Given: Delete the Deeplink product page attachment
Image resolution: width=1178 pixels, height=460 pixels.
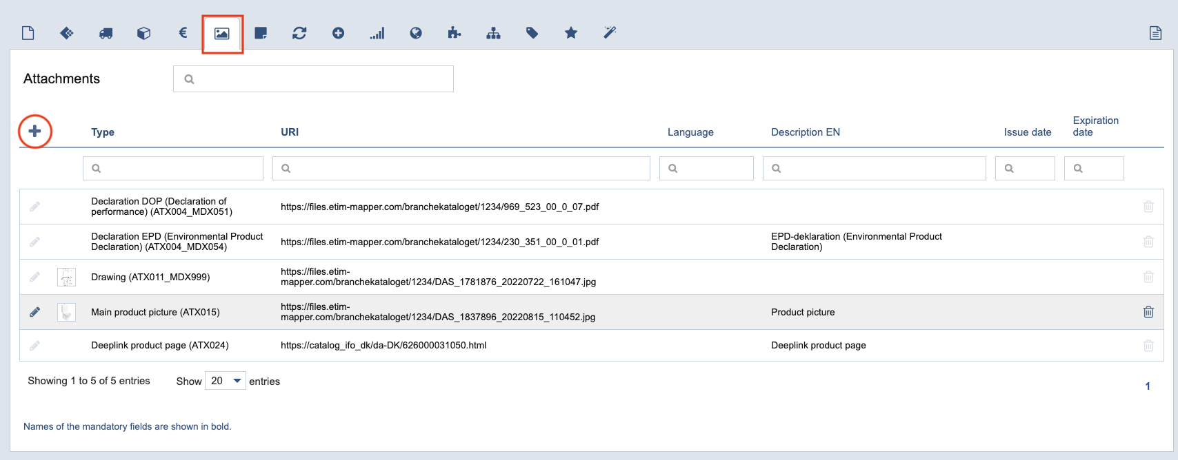Looking at the screenshot, I should pos(1148,345).
